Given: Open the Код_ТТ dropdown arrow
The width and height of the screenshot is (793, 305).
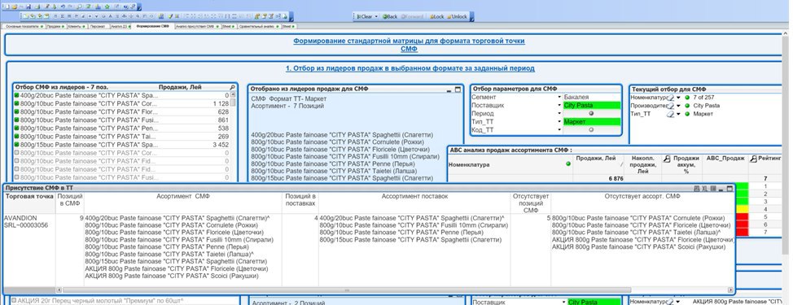Looking at the screenshot, I should 559,130.
